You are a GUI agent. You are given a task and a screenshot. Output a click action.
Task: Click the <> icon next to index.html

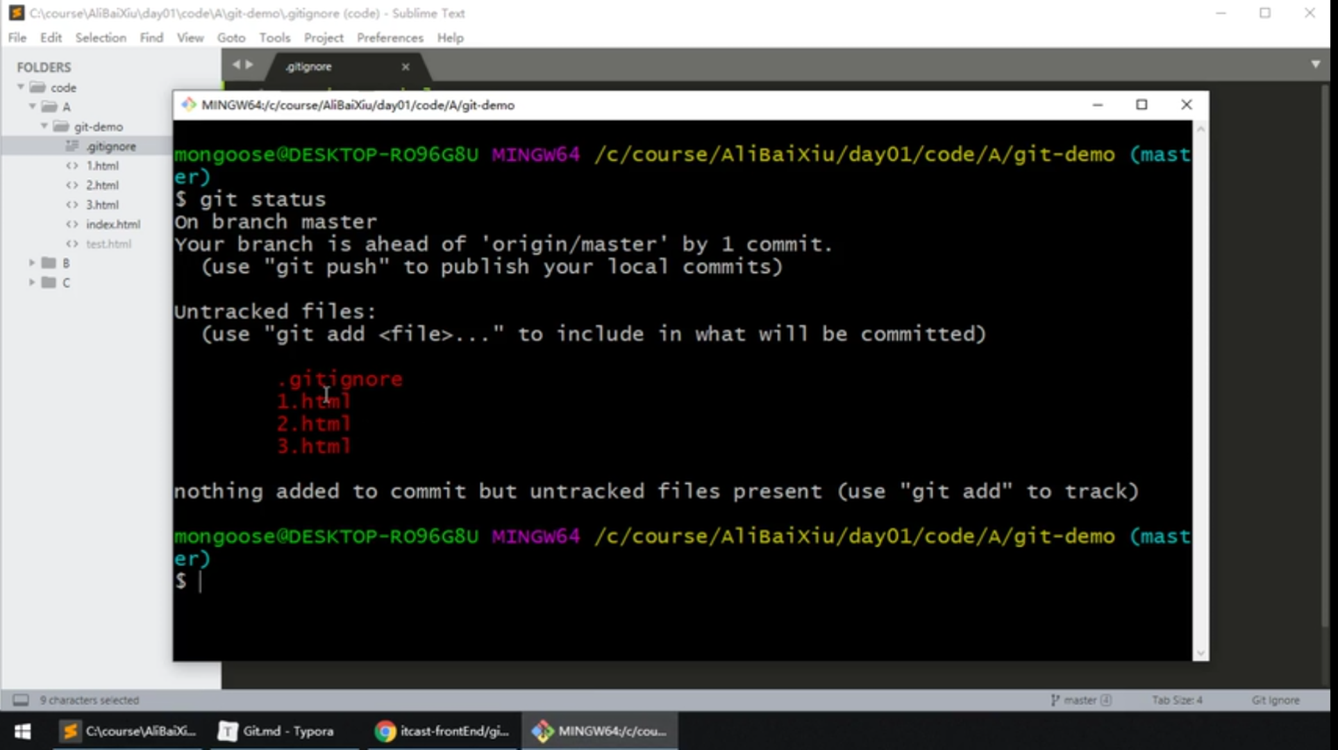(72, 224)
